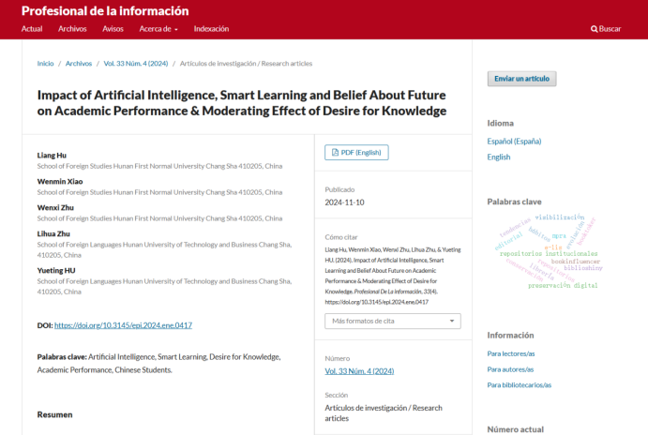The width and height of the screenshot is (648, 435).
Task: Open the PDF (English) file button
Action: click(356, 153)
